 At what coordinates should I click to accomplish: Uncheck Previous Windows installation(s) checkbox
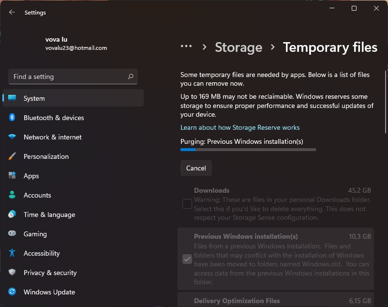click(187, 259)
